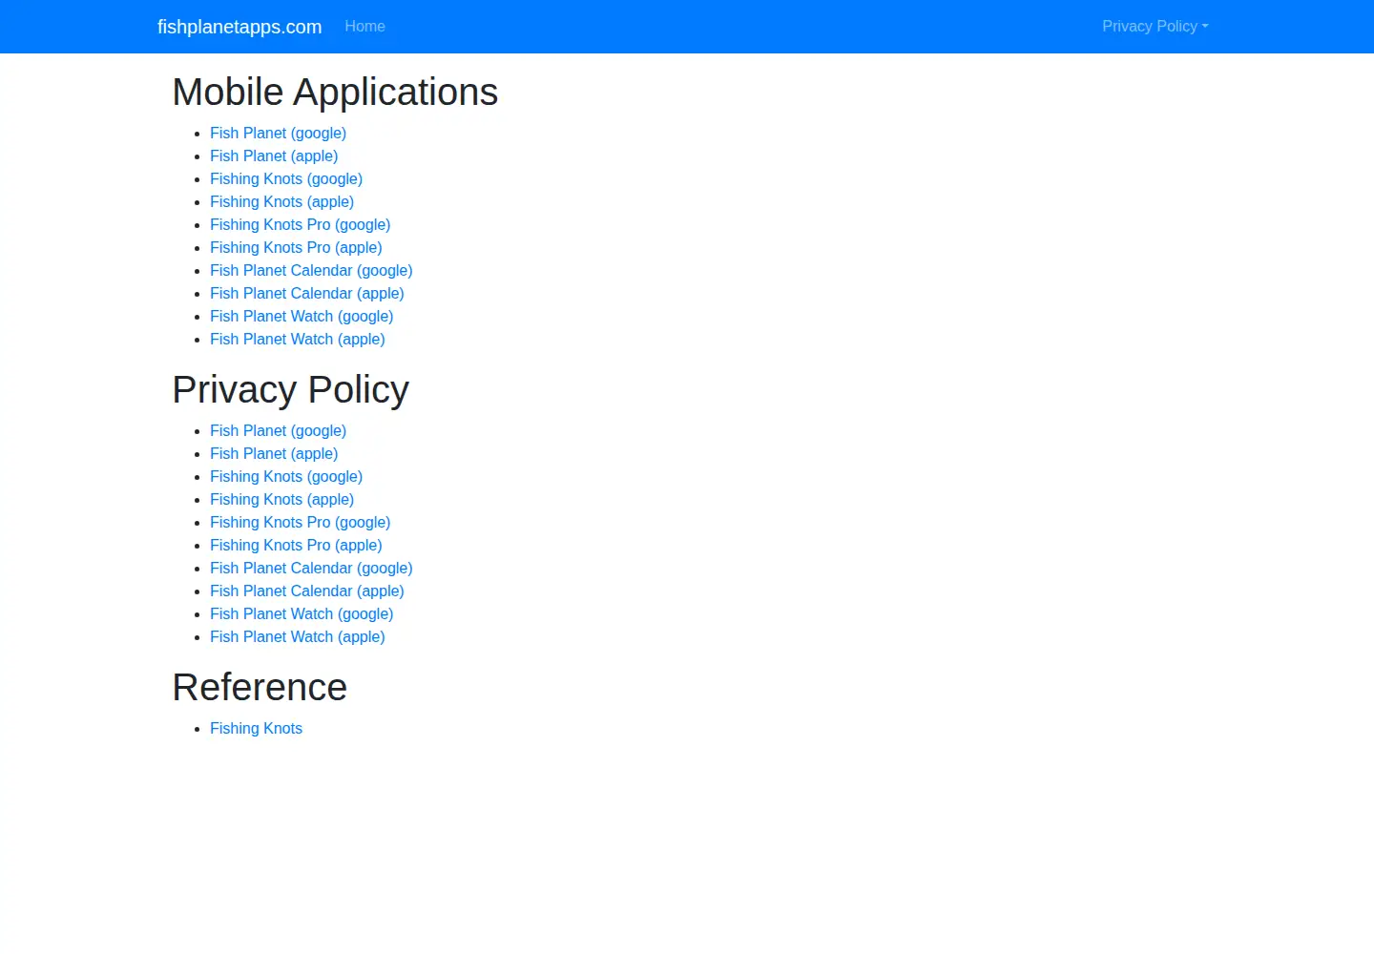This screenshot has height=954, width=1374.
Task: View Fish Planet Calendar (google) privacy policy link
Action: tap(311, 568)
